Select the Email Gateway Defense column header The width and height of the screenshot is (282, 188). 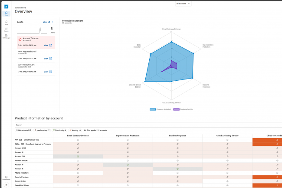[x=78, y=136]
